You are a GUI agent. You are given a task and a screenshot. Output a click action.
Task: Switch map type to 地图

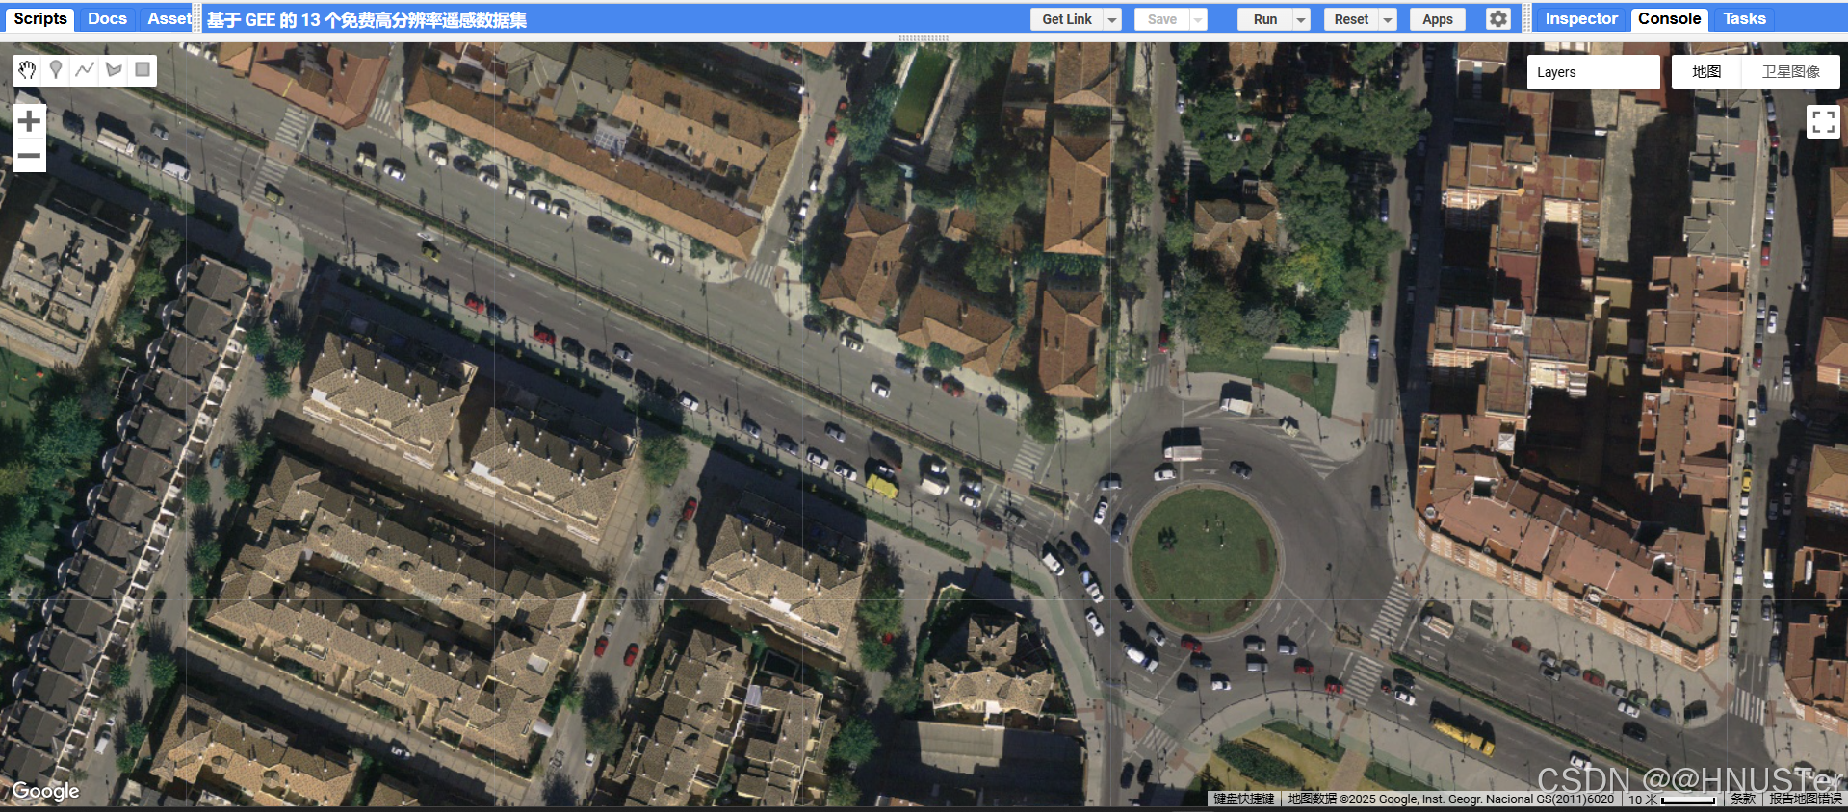1706,72
